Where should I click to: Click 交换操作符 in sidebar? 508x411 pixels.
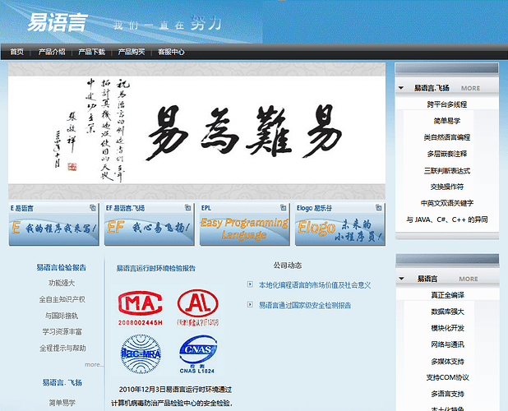(447, 187)
